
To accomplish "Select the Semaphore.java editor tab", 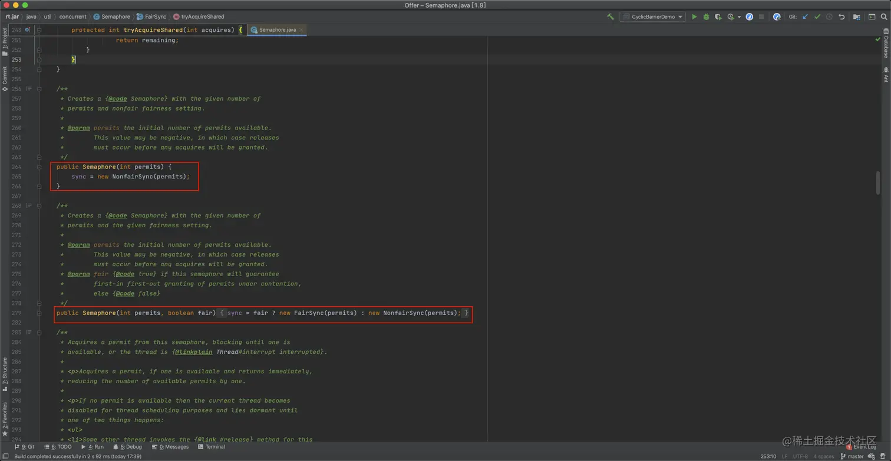I will tap(277, 29).
